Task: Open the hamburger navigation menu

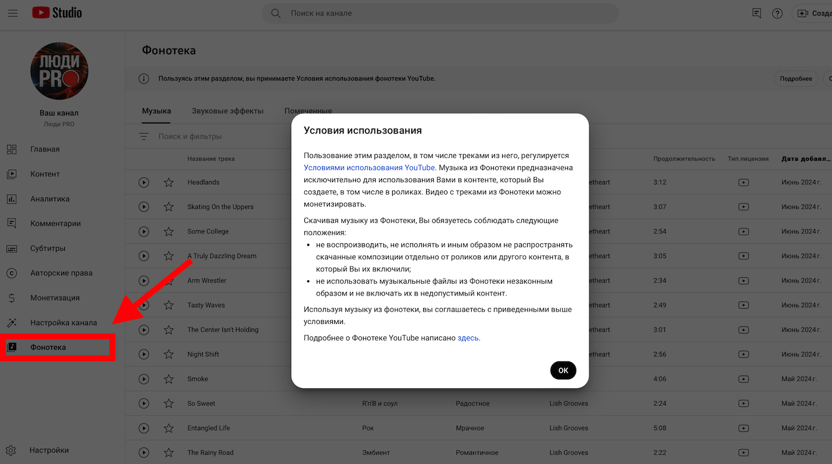Action: [12, 13]
